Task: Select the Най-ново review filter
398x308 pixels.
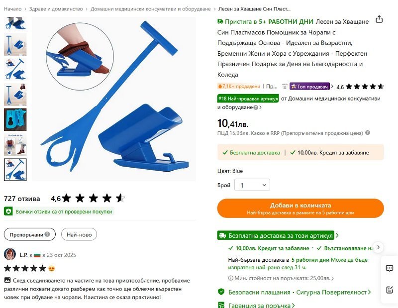Action: tap(79, 234)
